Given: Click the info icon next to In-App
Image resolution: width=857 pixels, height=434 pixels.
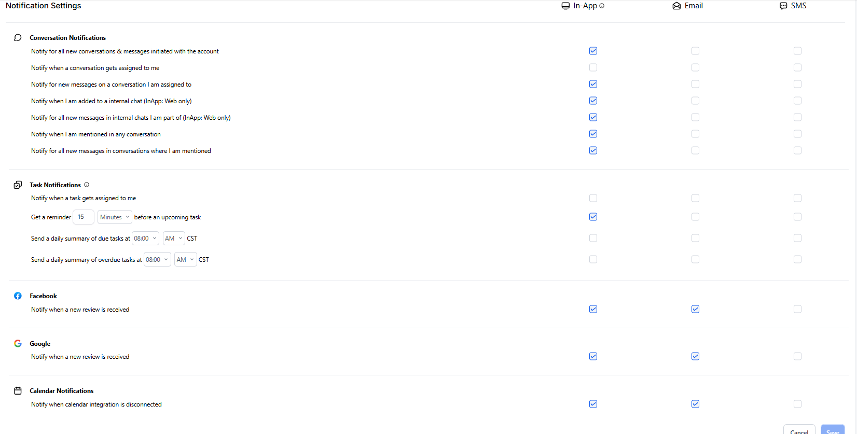Looking at the screenshot, I should click(602, 6).
